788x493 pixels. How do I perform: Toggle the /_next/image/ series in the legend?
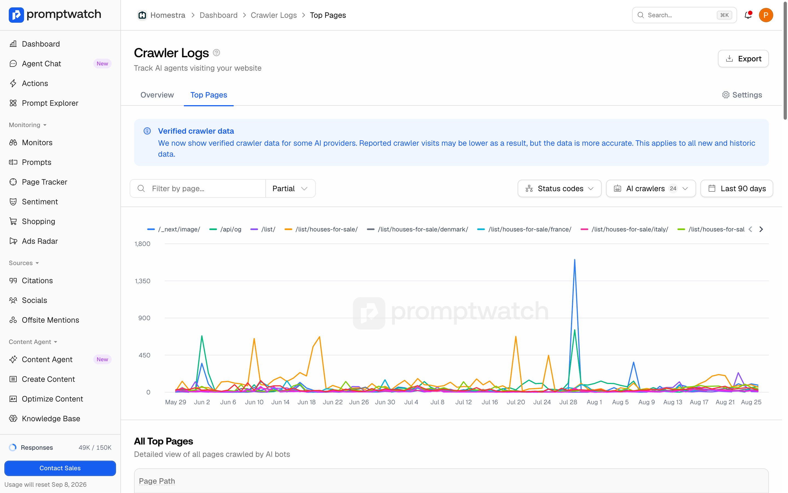click(x=173, y=229)
